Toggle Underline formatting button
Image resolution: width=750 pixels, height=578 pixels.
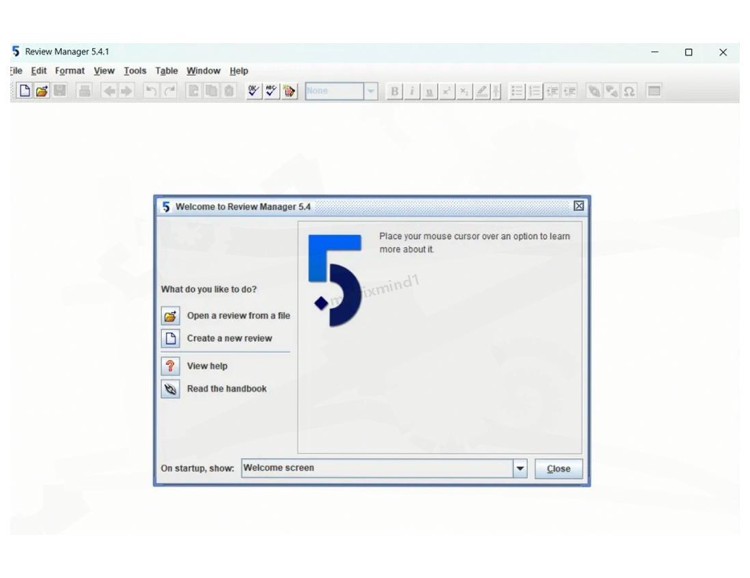click(429, 92)
